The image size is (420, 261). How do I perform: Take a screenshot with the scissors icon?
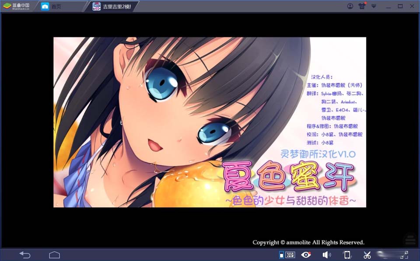[x=367, y=254]
